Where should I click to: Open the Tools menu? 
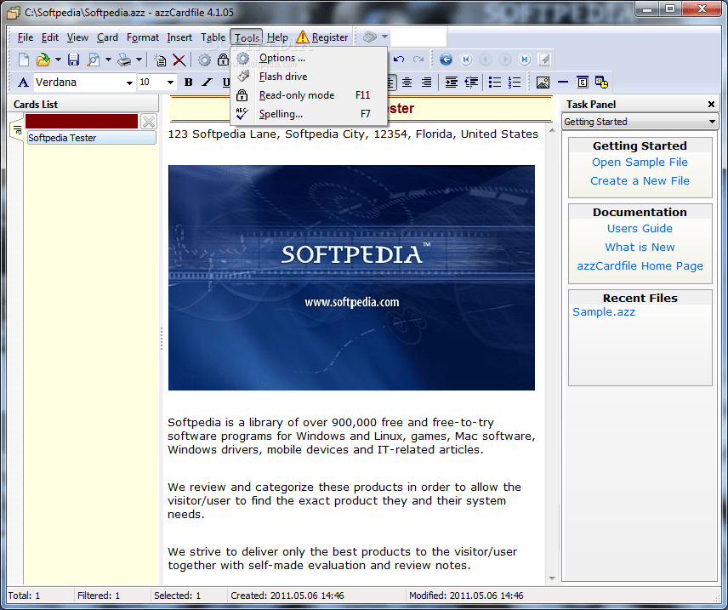tap(246, 37)
